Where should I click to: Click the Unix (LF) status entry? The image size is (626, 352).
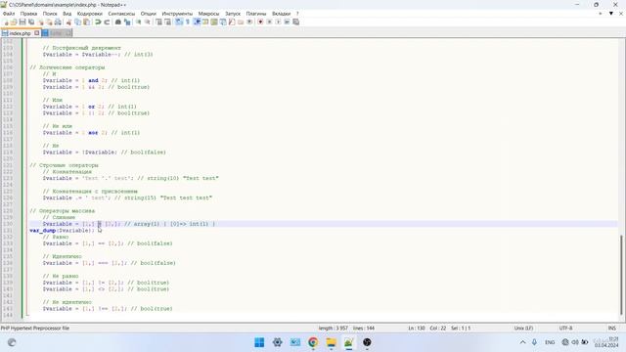[523, 329]
